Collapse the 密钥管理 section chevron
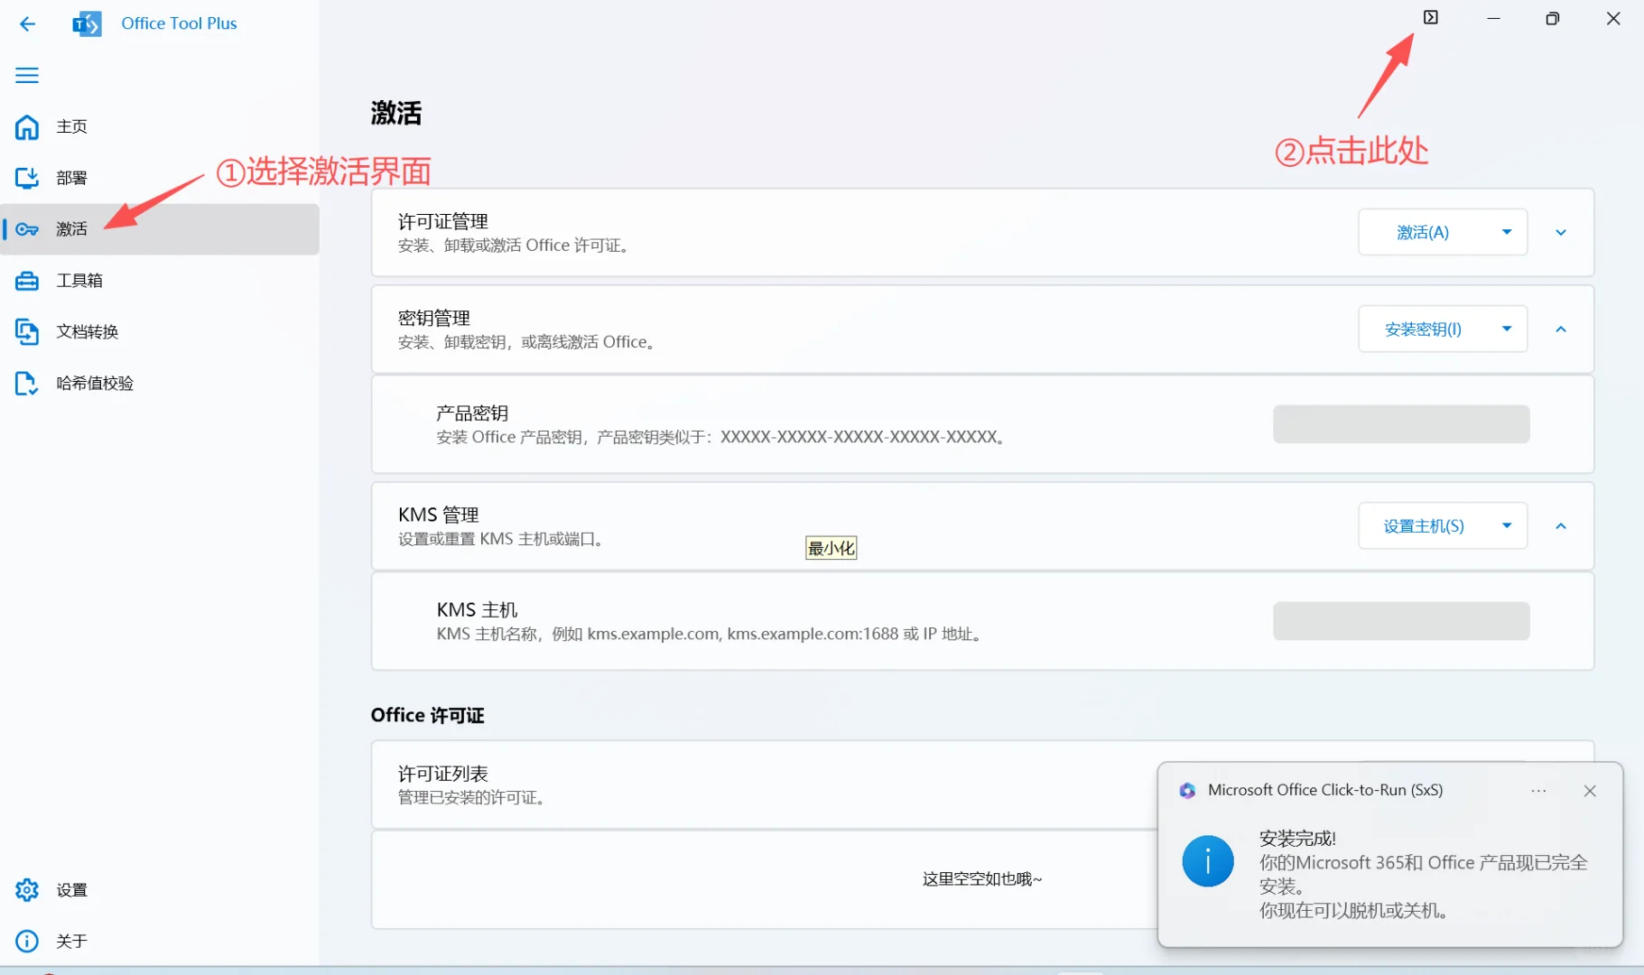 click(x=1561, y=329)
